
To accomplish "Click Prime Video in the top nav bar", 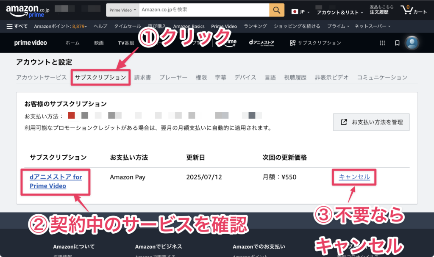I will 224,26.
